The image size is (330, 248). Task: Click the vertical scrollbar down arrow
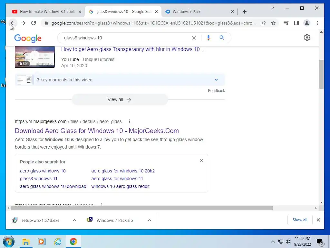click(321, 202)
